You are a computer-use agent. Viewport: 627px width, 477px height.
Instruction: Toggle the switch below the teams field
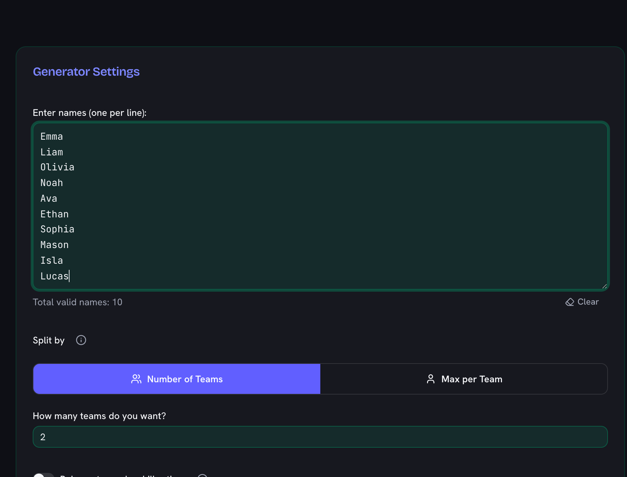coord(44,475)
